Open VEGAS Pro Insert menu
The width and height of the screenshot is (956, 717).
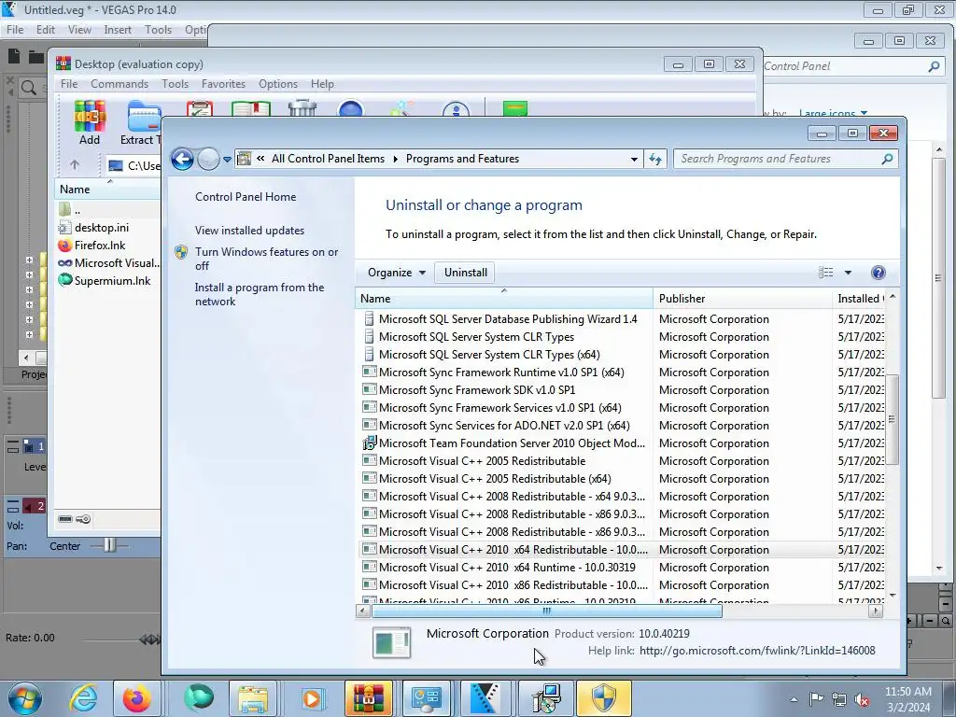point(118,29)
